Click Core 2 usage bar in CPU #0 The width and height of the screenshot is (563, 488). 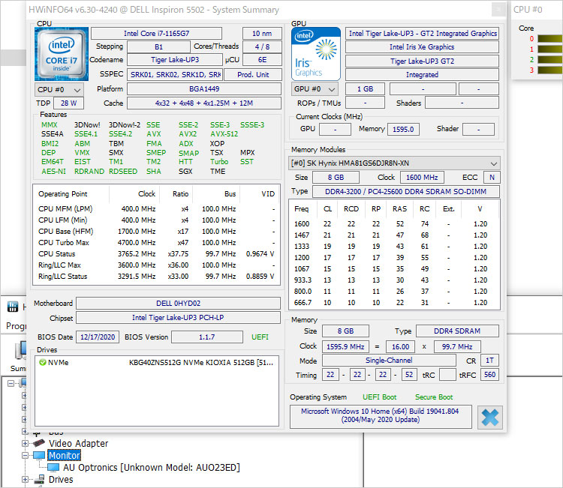[550, 59]
